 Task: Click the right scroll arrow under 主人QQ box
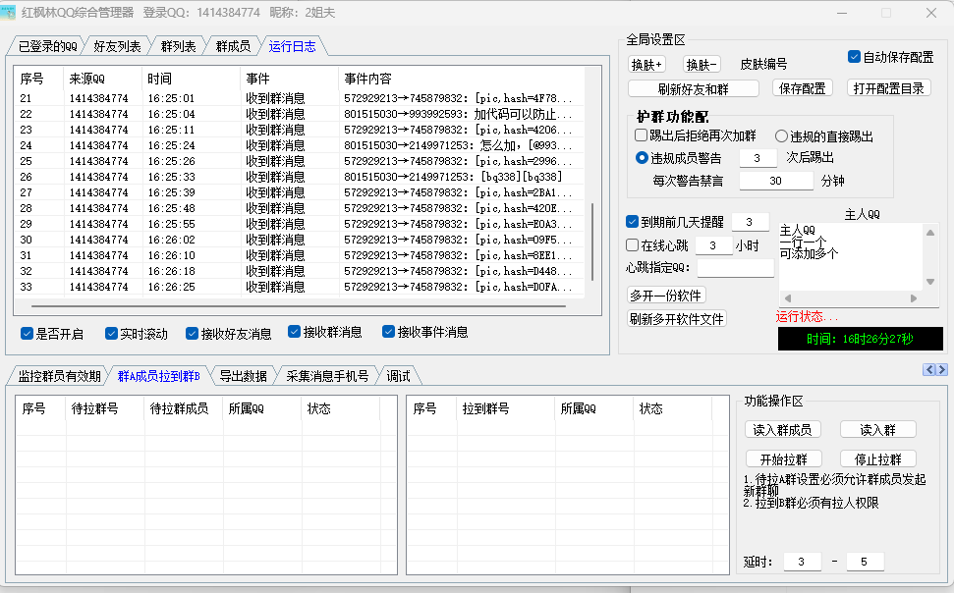click(914, 297)
